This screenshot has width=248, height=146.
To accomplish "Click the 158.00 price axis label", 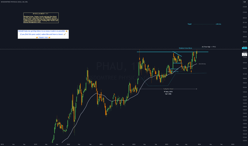I will click(245, 78).
